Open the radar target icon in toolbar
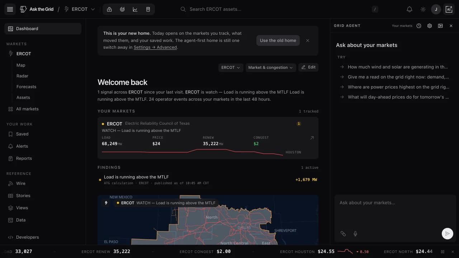 [122, 9]
